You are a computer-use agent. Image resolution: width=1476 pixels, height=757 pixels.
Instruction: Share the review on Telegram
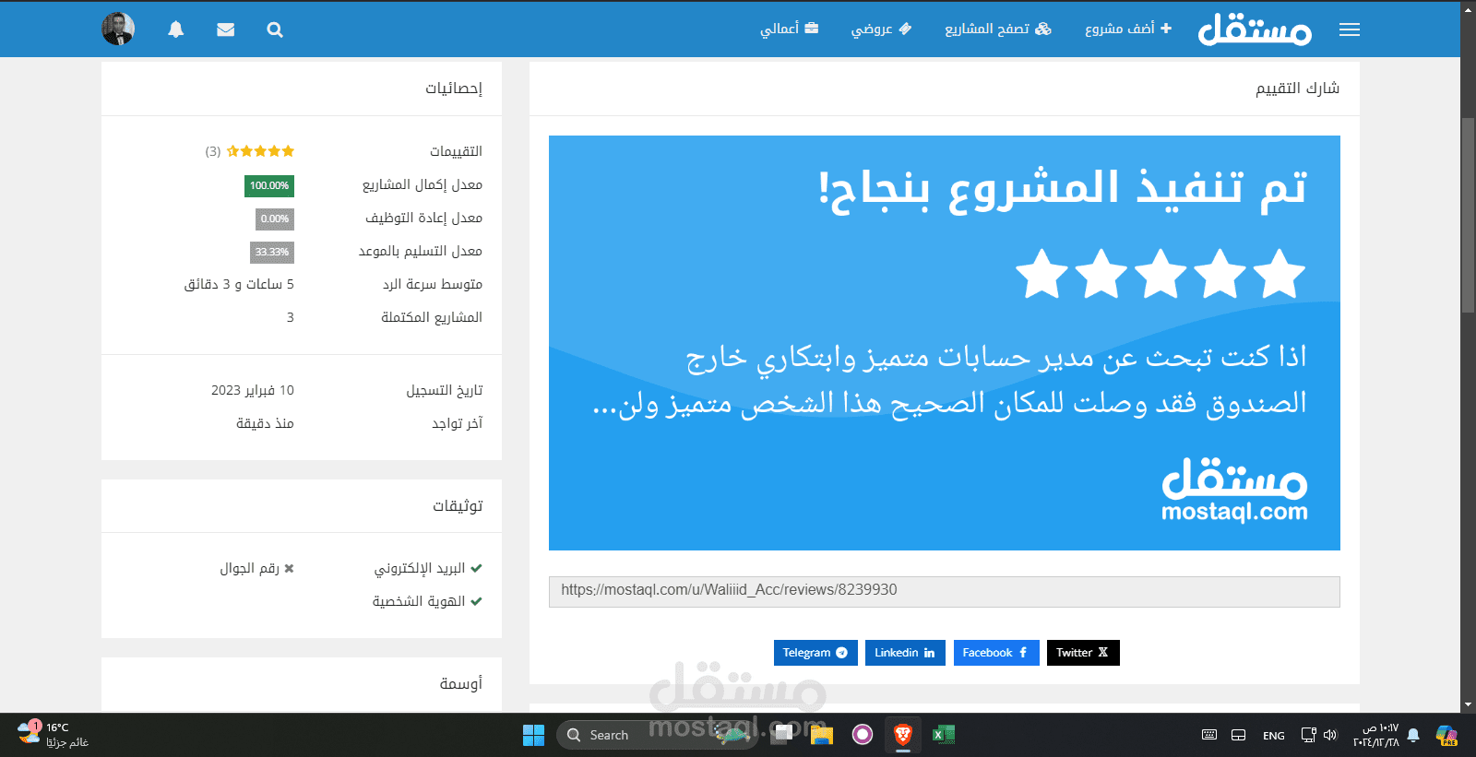(x=815, y=653)
